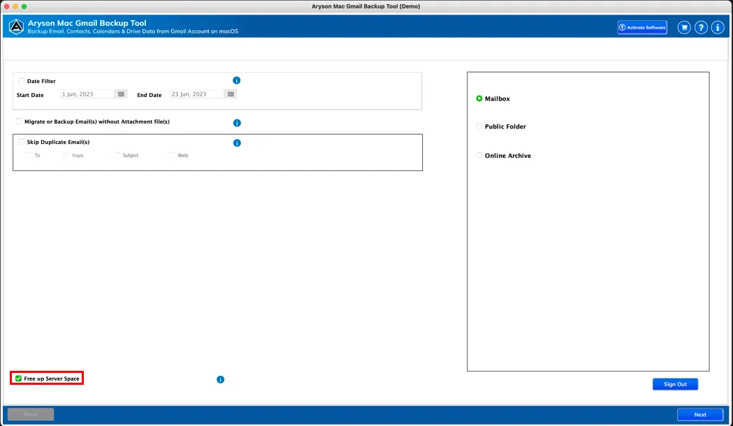The width and height of the screenshot is (733, 426).
Task: Open the End Date calendar picker
Action: click(231, 94)
